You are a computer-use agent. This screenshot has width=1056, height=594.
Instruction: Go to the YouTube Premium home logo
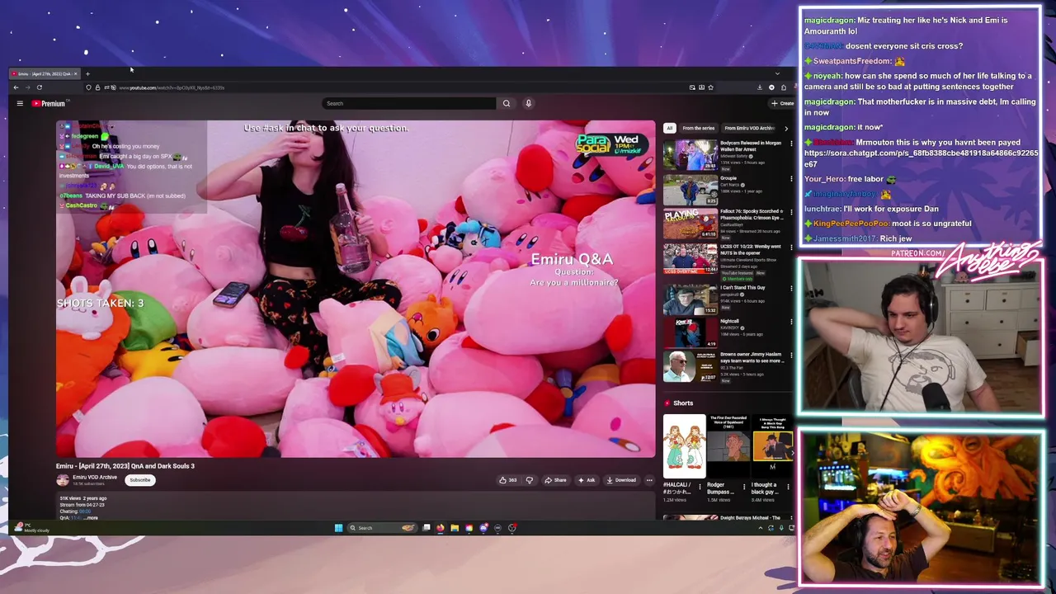49,103
